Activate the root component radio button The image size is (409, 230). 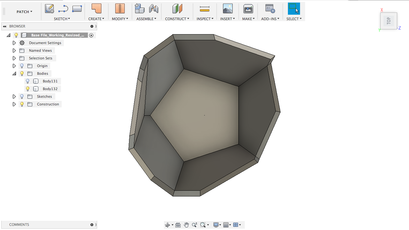click(x=91, y=35)
